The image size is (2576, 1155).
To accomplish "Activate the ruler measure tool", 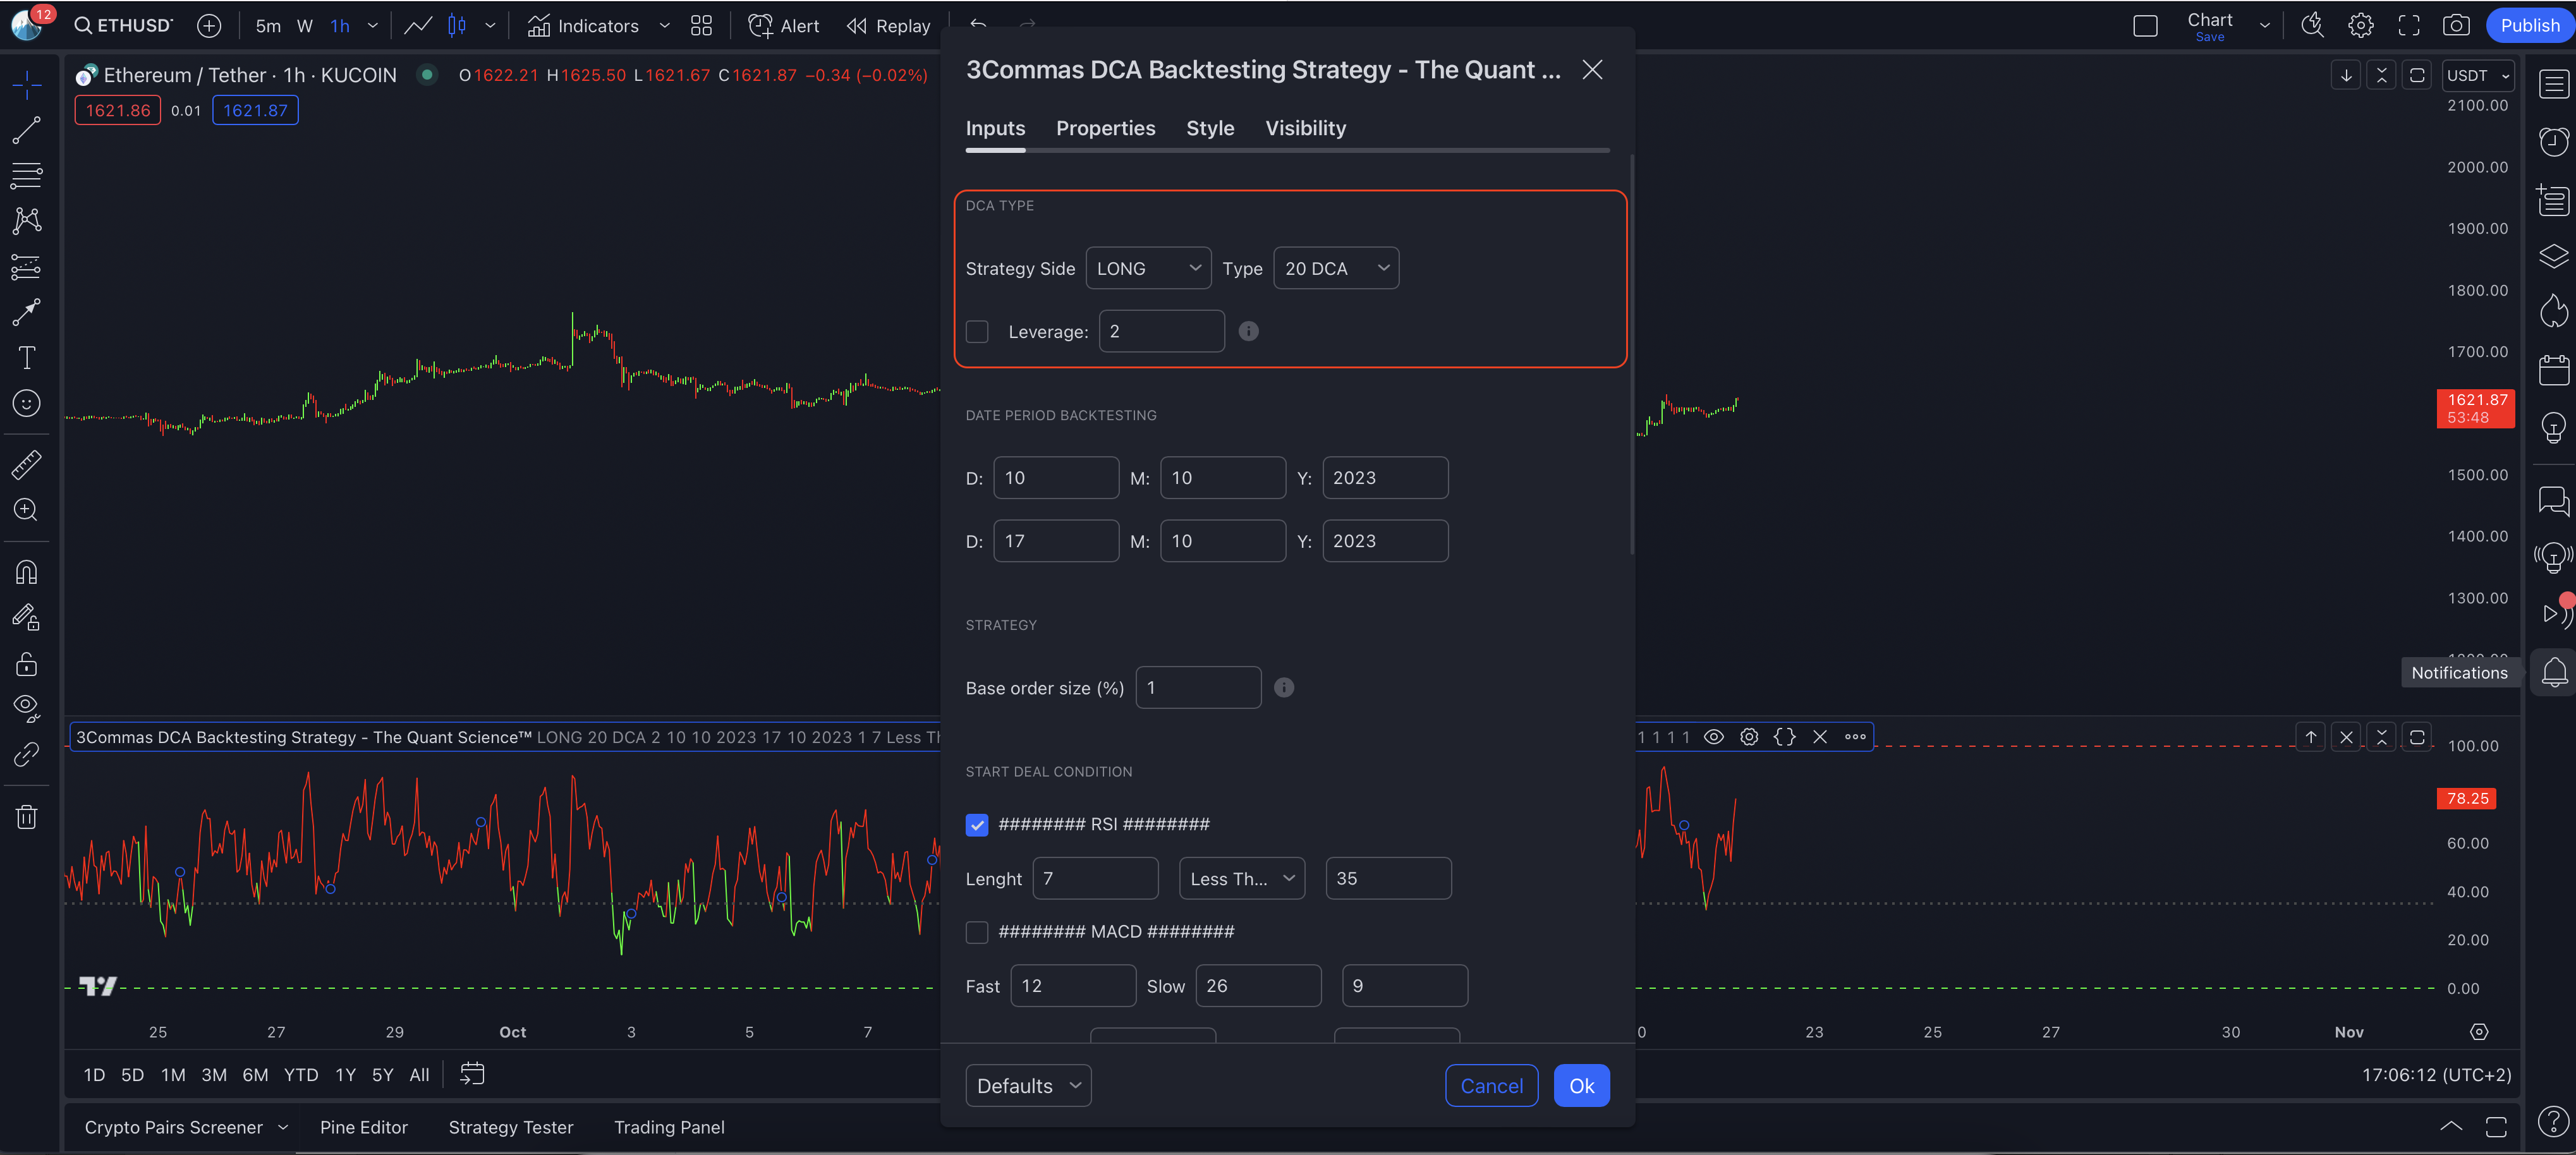I will point(26,464).
